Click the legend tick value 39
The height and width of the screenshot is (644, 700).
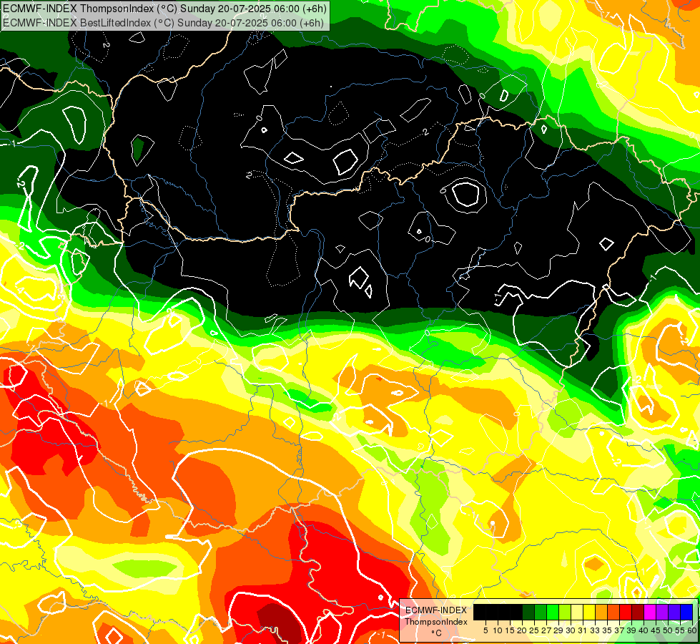[x=631, y=630]
